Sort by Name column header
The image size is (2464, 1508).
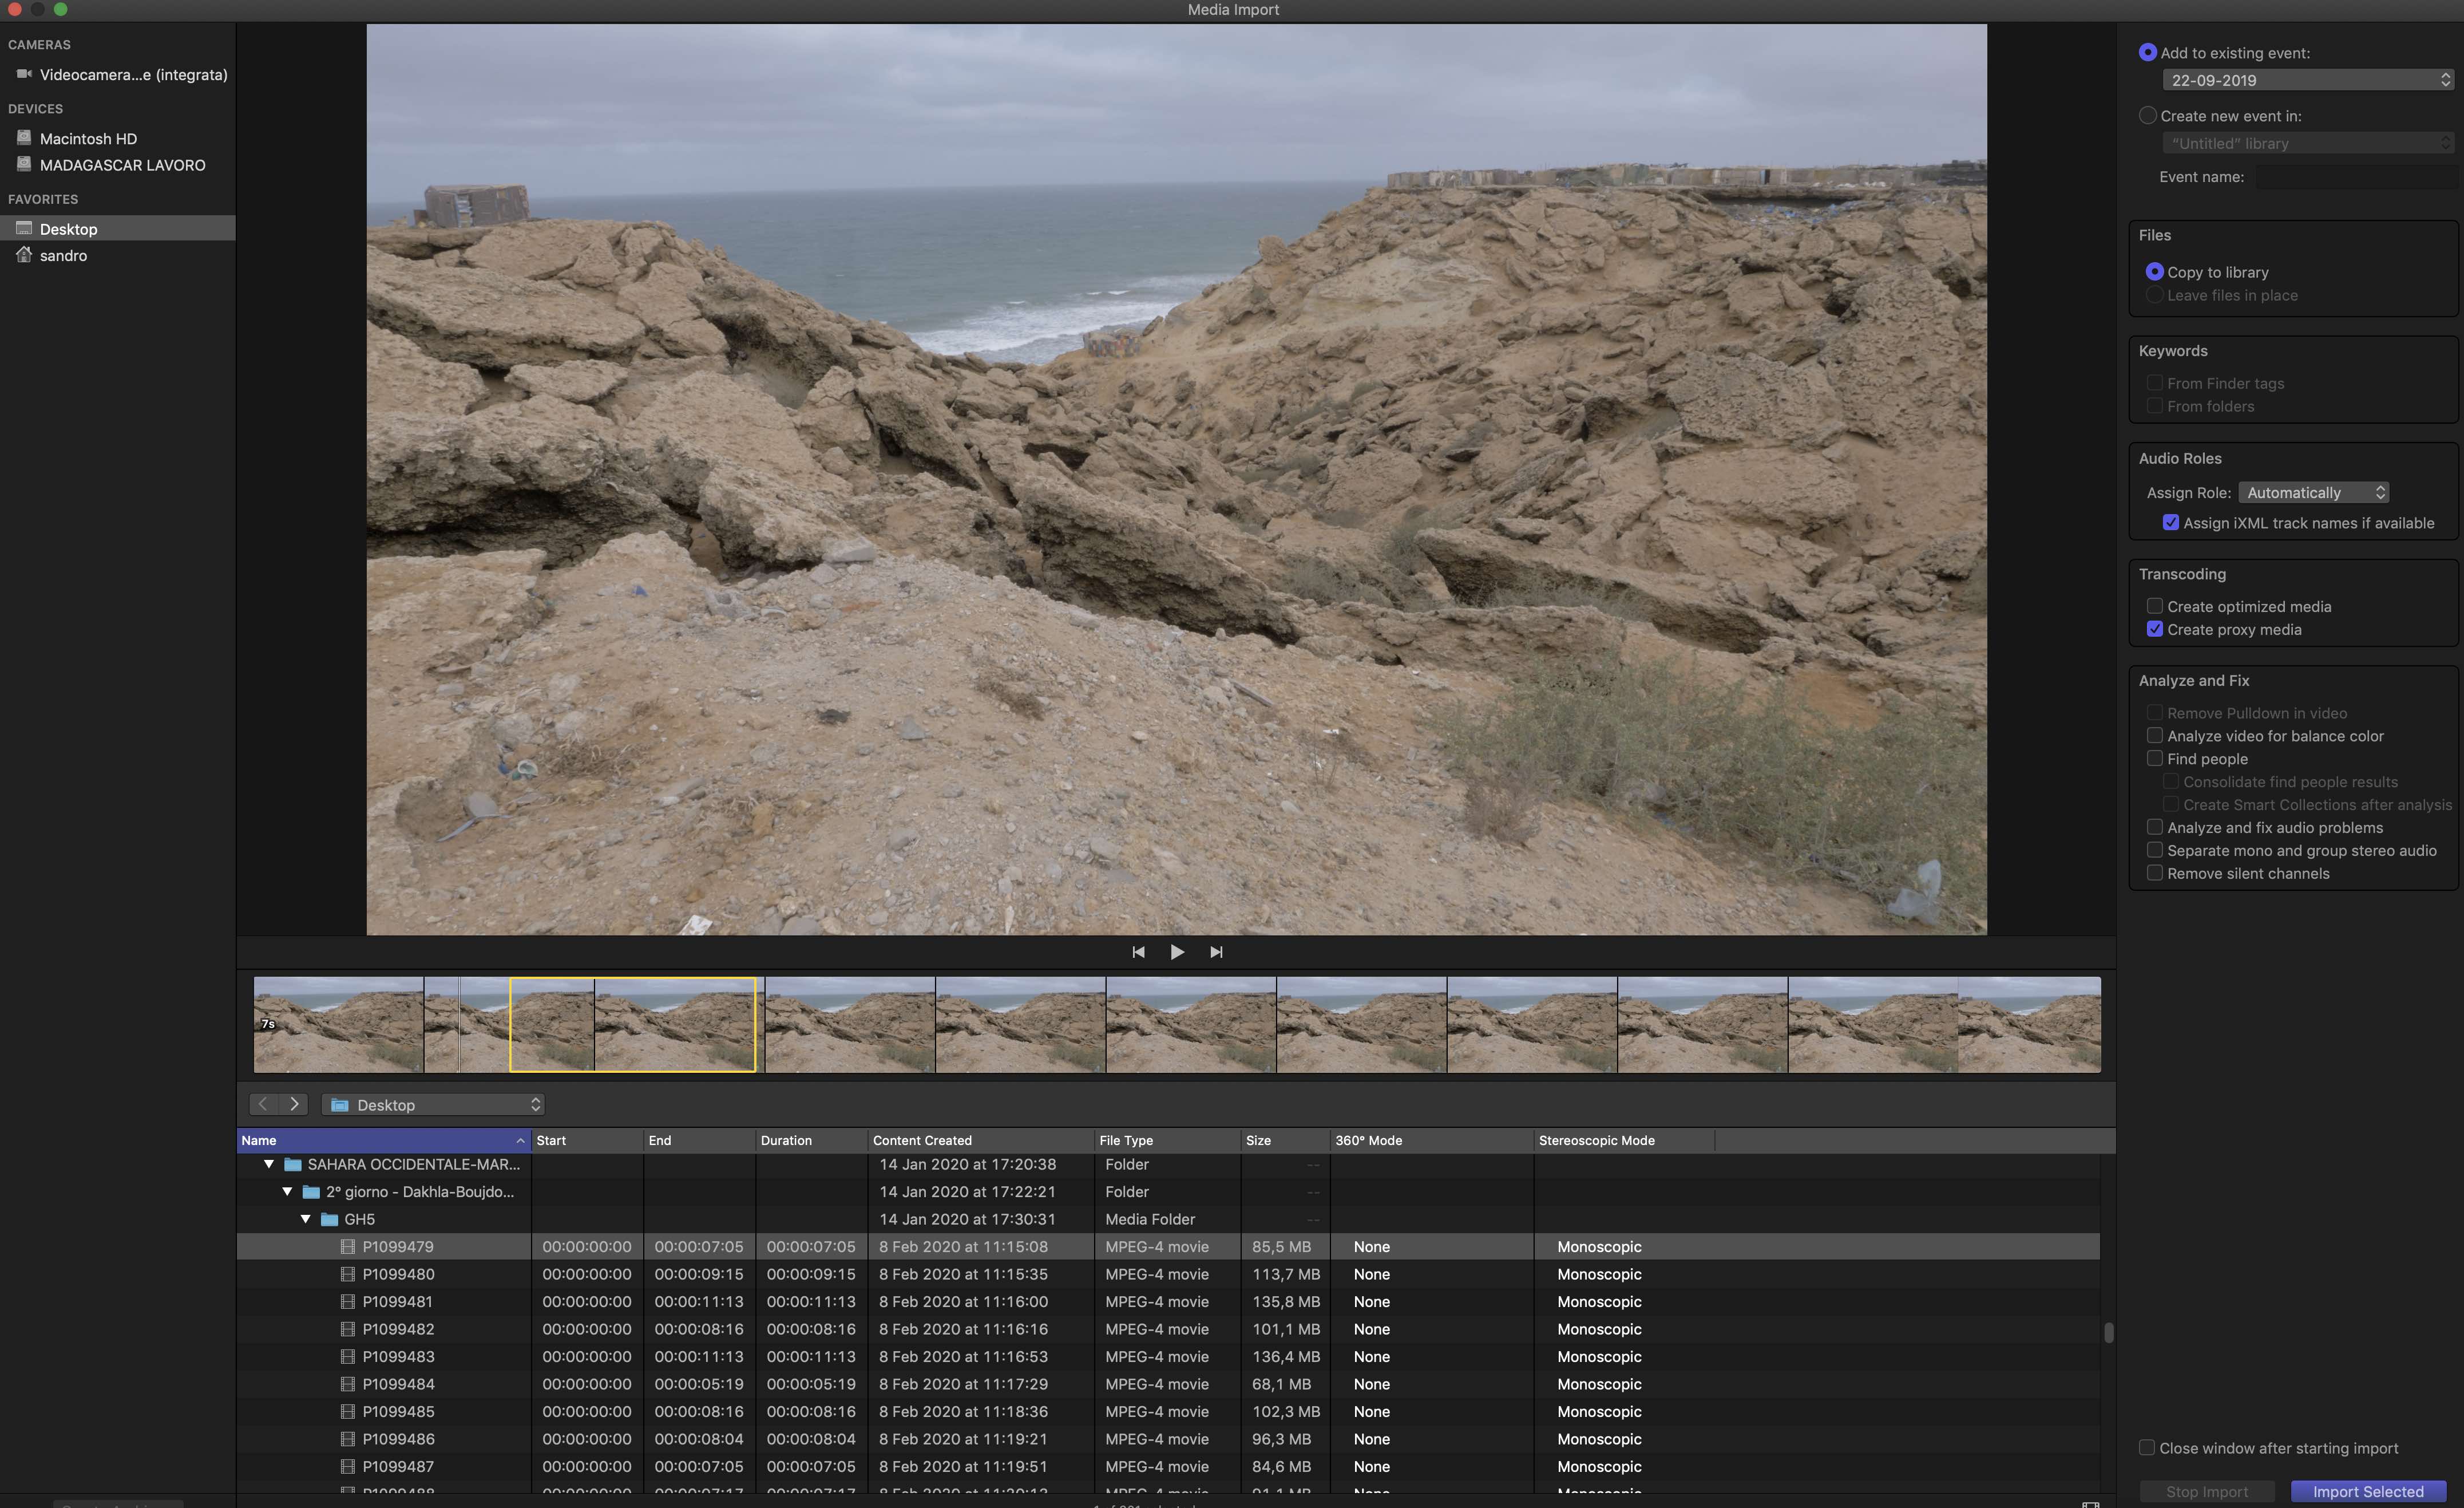pos(383,1140)
